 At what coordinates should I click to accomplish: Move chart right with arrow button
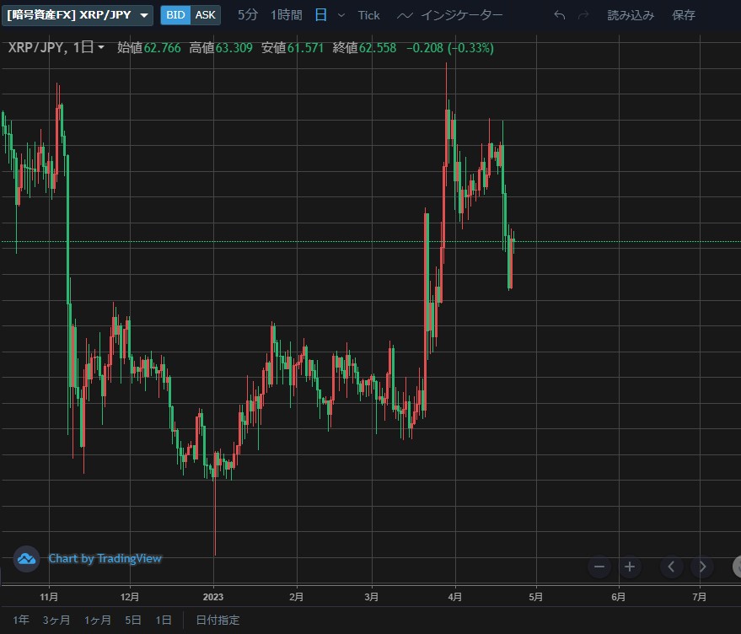[702, 567]
